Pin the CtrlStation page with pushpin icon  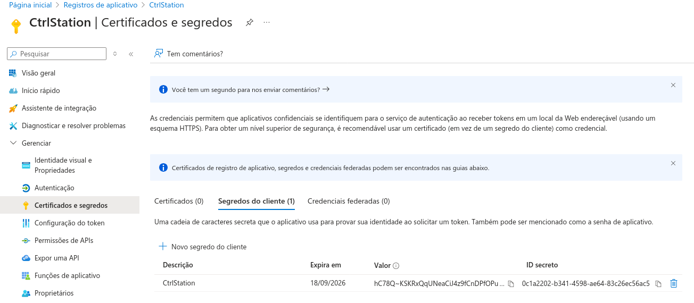(249, 23)
